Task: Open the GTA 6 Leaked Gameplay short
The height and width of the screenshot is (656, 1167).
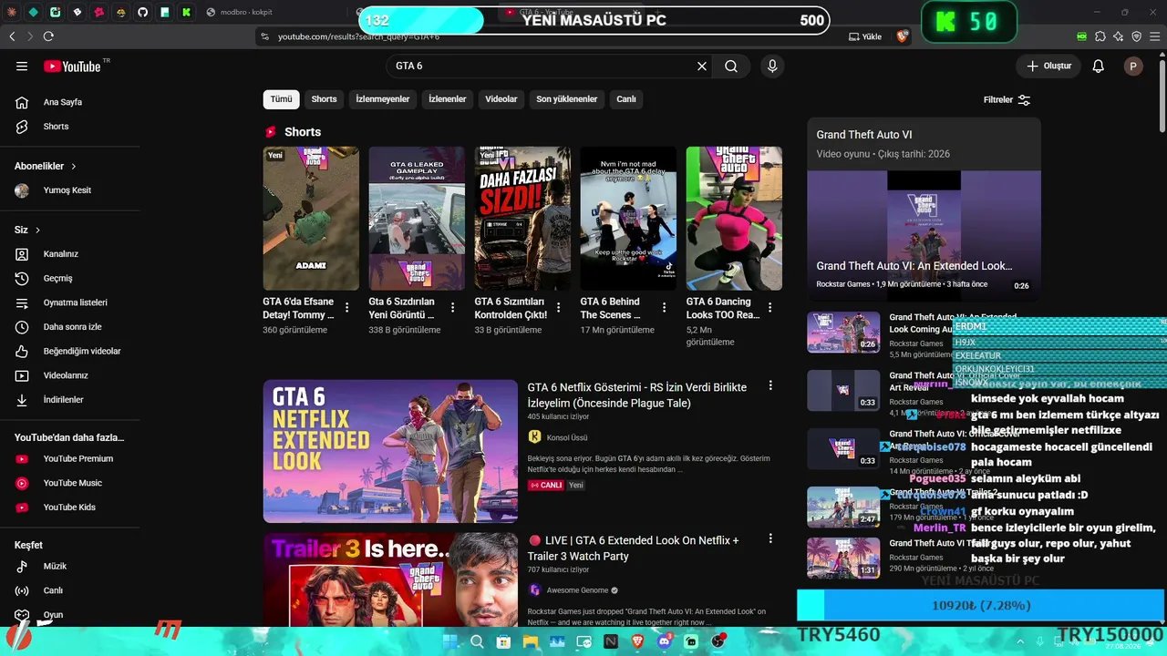Action: [417, 219]
